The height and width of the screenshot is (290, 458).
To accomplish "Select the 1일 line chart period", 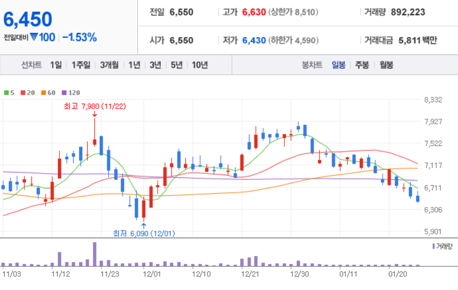I will tap(56, 65).
